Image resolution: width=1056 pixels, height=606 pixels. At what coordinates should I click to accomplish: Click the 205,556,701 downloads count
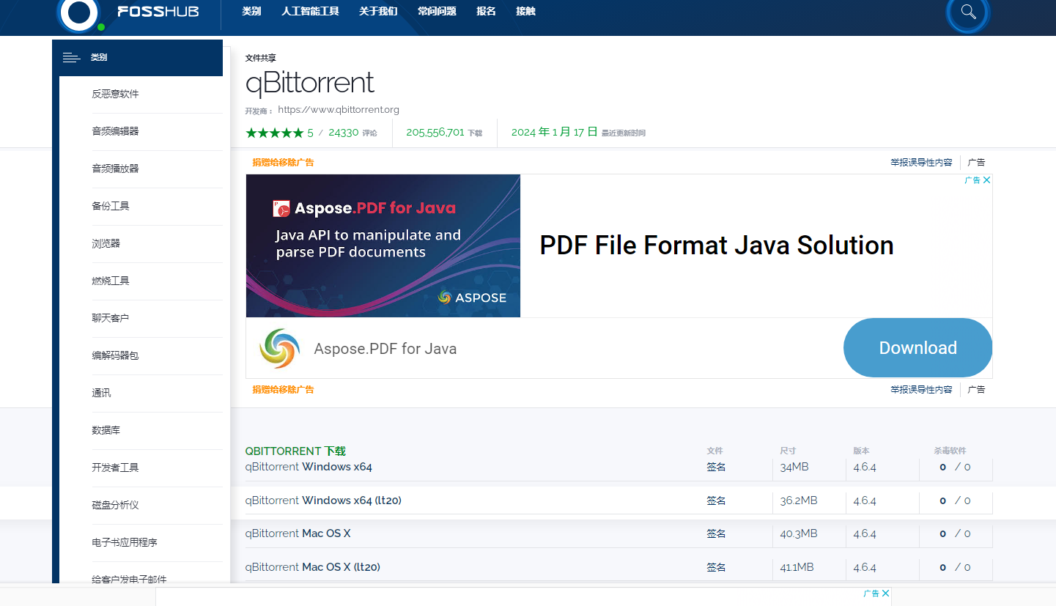(435, 133)
